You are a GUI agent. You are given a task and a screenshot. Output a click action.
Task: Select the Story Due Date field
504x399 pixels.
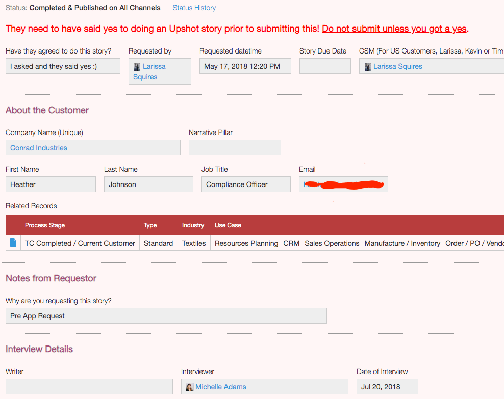point(325,66)
